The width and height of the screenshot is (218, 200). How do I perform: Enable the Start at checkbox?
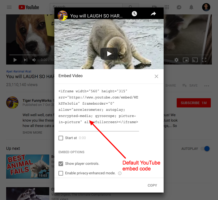(x=61, y=138)
